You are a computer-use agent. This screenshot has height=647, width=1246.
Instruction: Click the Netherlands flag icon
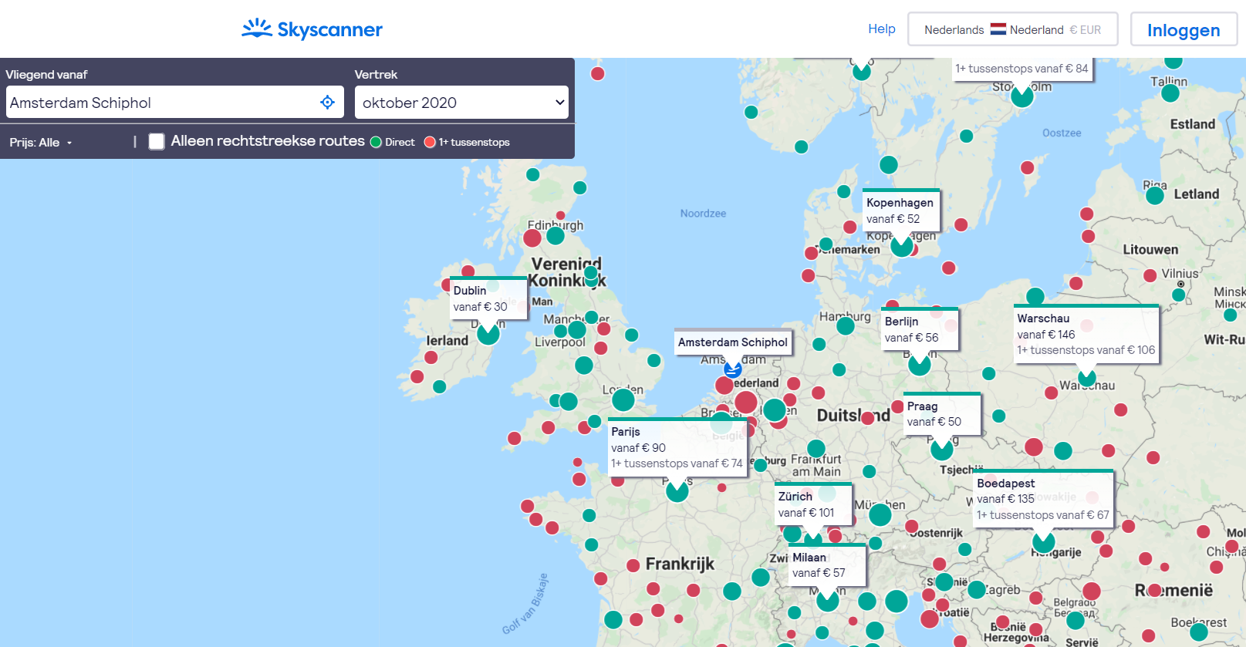[998, 29]
